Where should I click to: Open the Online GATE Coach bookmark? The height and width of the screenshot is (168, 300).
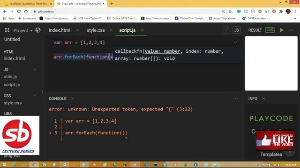click(x=122, y=18)
